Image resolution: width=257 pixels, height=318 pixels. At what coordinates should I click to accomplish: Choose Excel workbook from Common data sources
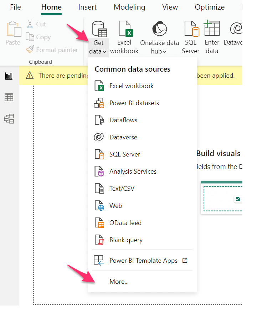(x=142, y=86)
